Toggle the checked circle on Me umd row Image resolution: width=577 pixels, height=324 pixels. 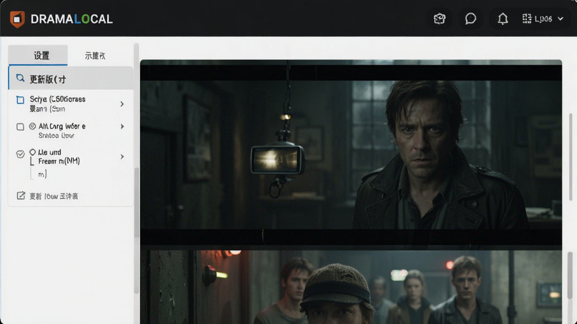click(x=20, y=154)
